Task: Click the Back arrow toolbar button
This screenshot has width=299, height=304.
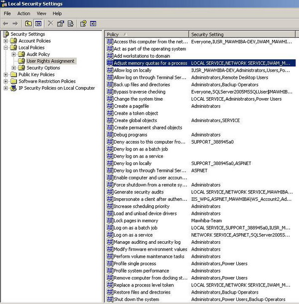Action: (5, 23)
